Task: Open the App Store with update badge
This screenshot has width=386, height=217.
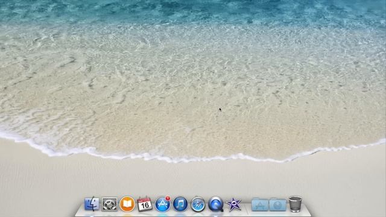Action: pos(162,204)
